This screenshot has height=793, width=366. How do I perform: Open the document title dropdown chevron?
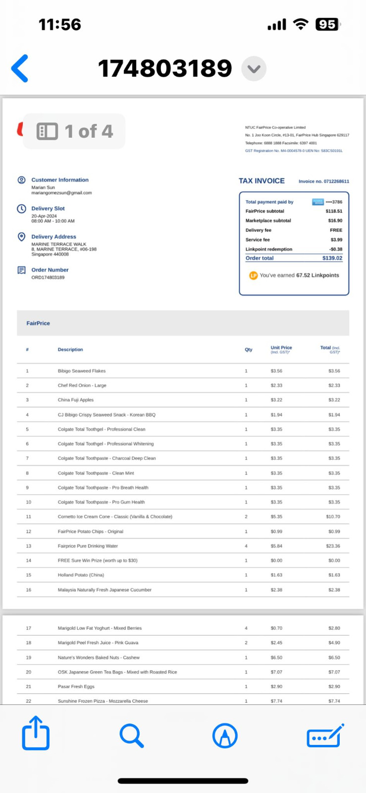[254, 69]
